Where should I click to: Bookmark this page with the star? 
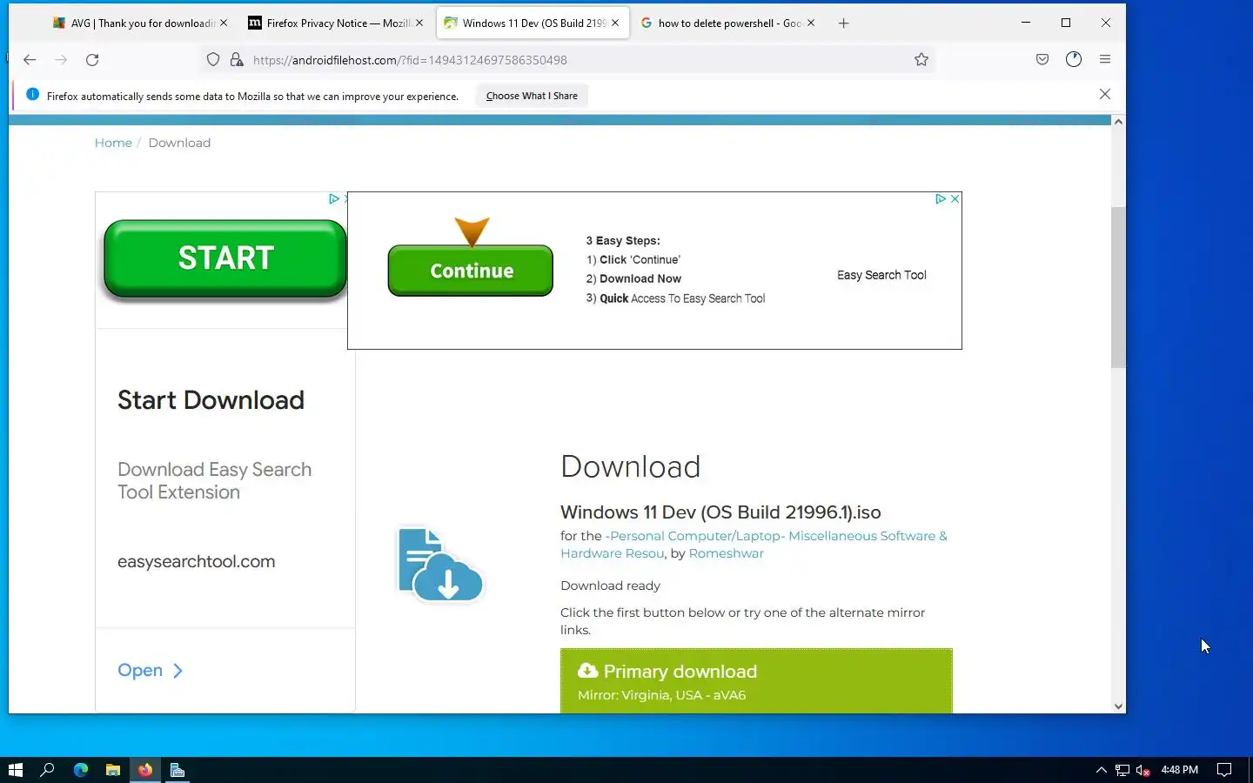point(921,60)
